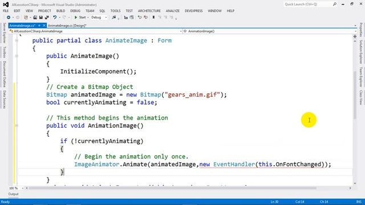
Task: Open the class navigation dropdown AllLesstionCSharp.AnimateImage
Action: pyautogui.click(x=95, y=31)
